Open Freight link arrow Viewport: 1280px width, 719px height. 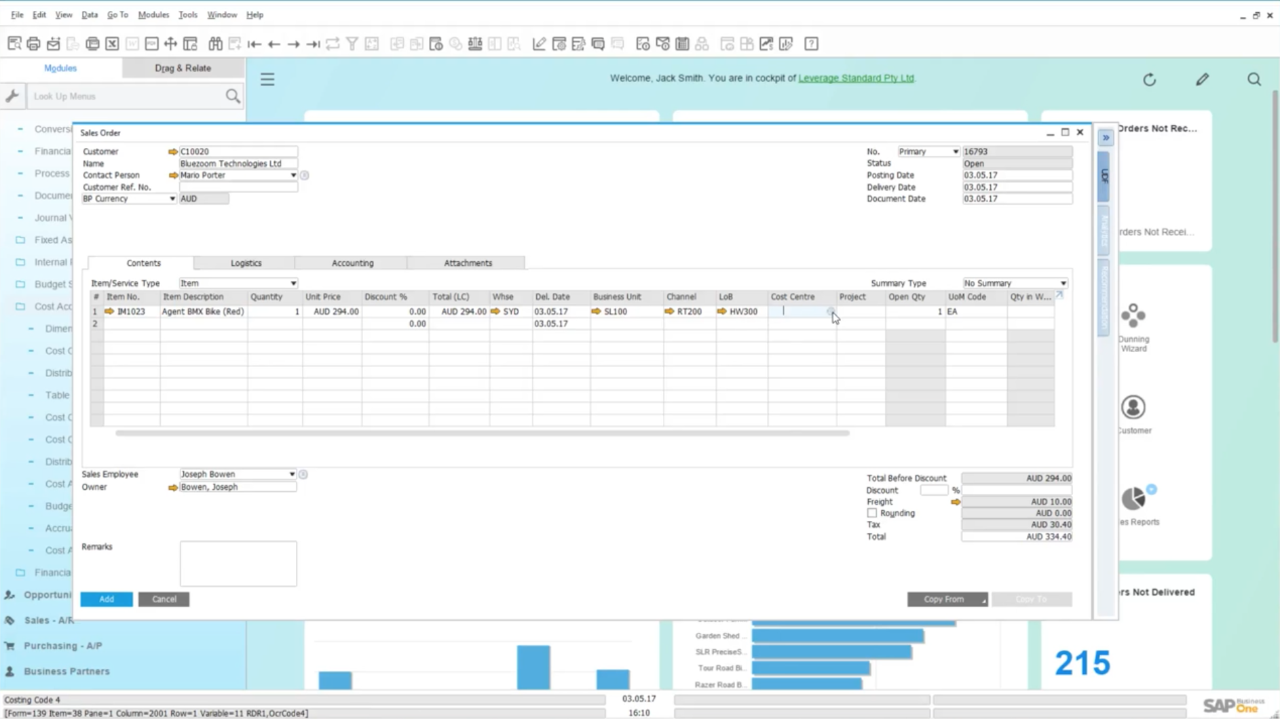coord(956,502)
